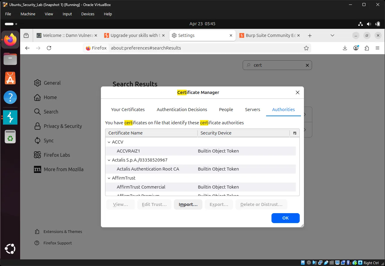385x266 pixels.
Task: Click the network icon in VirtualBox status bar
Action: coord(320,262)
